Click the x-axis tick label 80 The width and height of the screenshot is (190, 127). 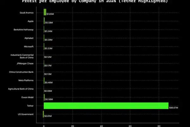coord(159,126)
